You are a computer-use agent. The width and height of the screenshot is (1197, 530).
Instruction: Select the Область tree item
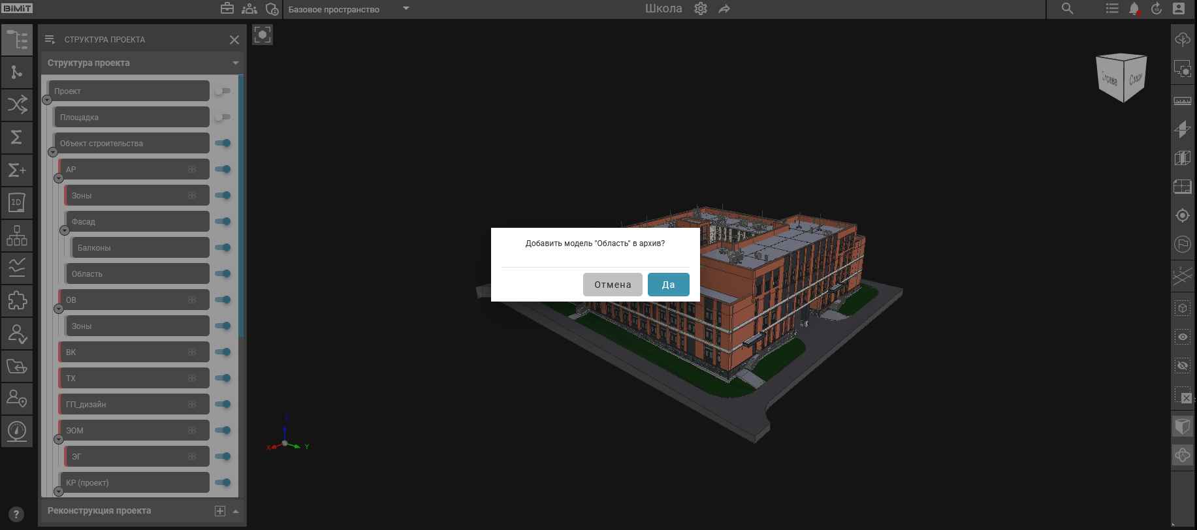tap(137, 274)
